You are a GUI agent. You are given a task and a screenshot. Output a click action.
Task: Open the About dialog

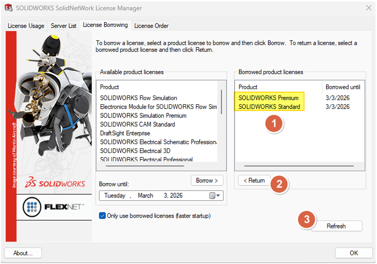click(23, 253)
